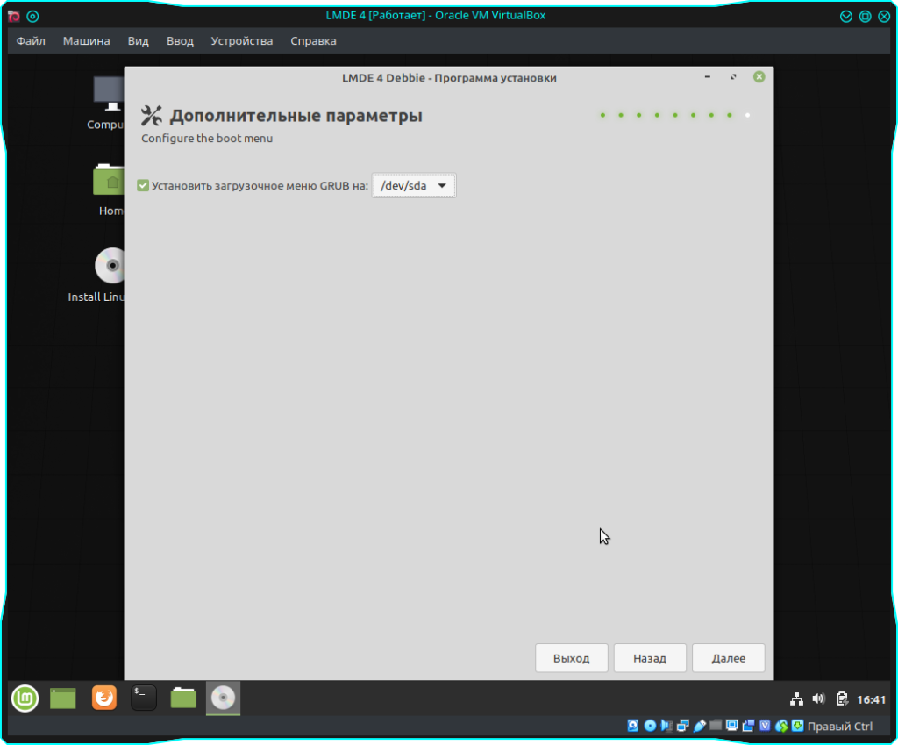
Task: Click the VirtualBox mouse integration indicator
Action: click(x=781, y=726)
